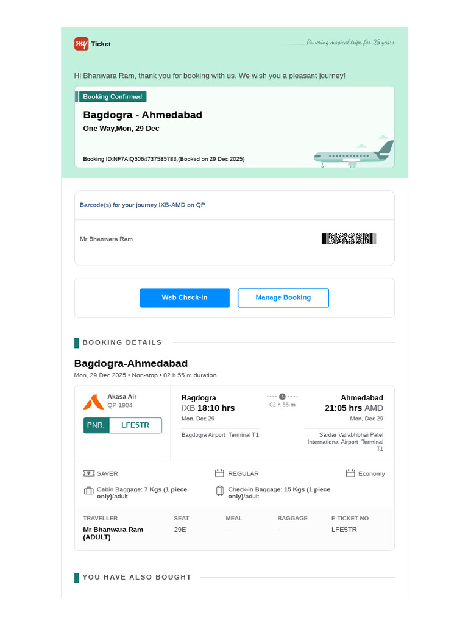Viewport: 468px width, 624px height.
Task: Click the boarding barcode for Mr Bhanwara Ram
Action: [349, 239]
